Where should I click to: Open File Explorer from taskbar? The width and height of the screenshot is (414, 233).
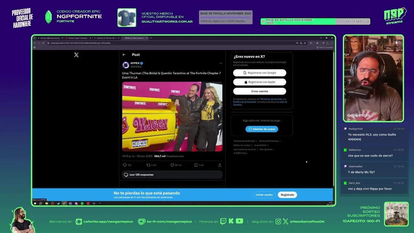pyautogui.click(x=47, y=204)
